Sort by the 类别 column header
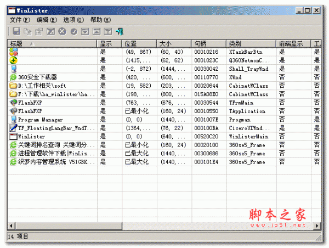 251,44
